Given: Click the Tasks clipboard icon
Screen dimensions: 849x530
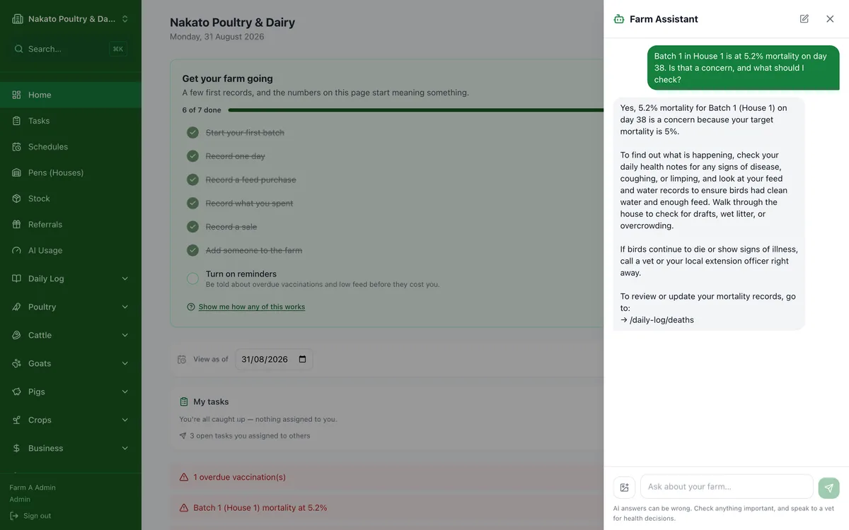Looking at the screenshot, I should [x=17, y=121].
